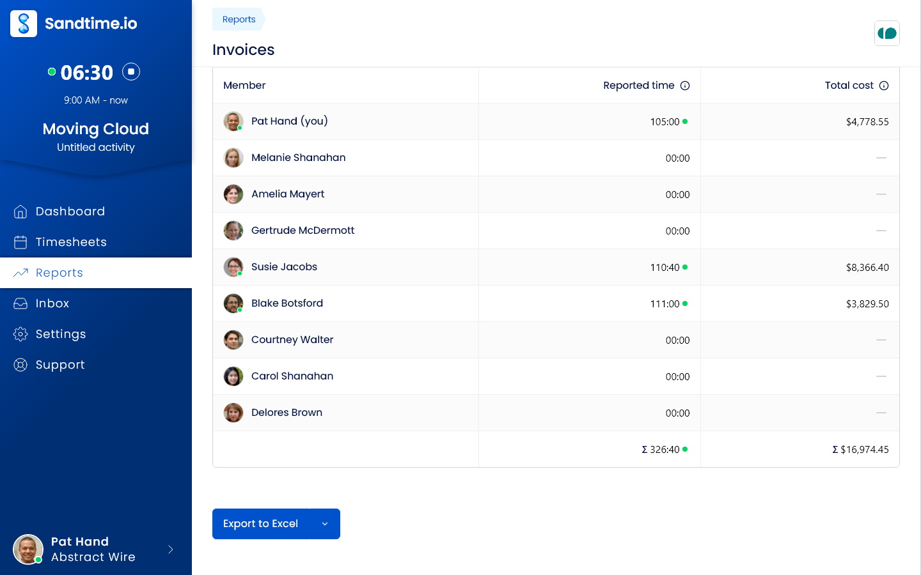Expand the Pat Hand profile chevron
921x575 pixels.
pyautogui.click(x=170, y=549)
